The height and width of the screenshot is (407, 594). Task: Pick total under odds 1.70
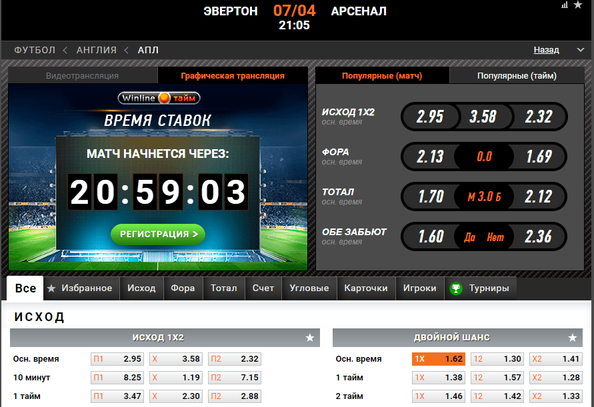[x=430, y=197]
